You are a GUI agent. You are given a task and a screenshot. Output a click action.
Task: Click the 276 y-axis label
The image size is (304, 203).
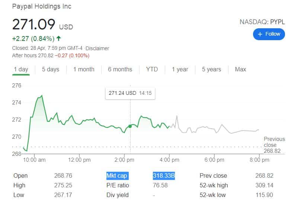(16, 86)
